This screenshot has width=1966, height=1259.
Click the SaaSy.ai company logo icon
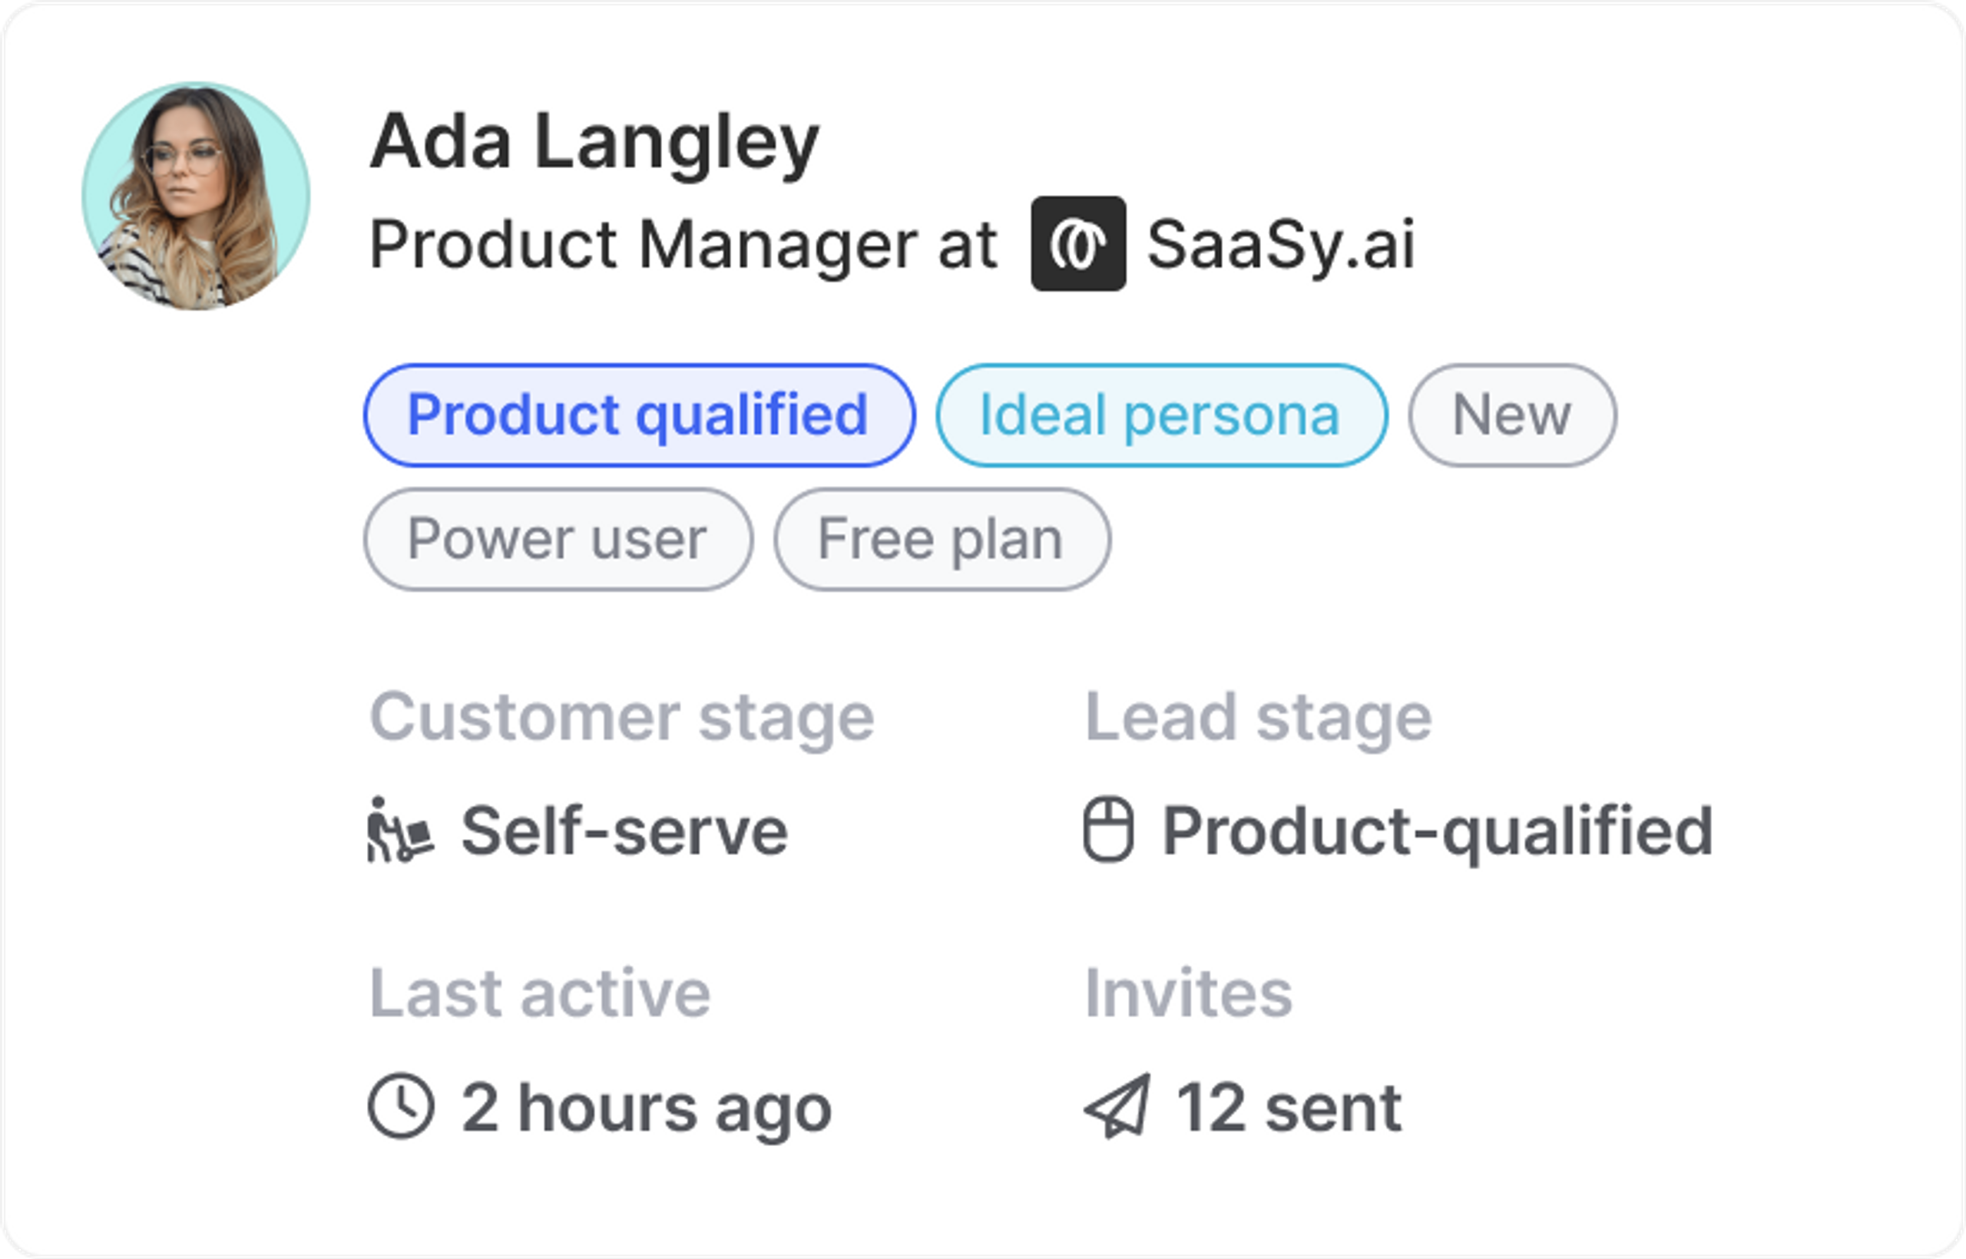click(x=1078, y=243)
